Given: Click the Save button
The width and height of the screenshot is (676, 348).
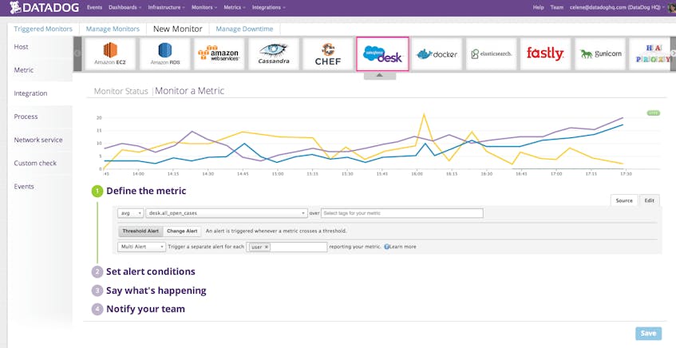Looking at the screenshot, I should (x=648, y=334).
